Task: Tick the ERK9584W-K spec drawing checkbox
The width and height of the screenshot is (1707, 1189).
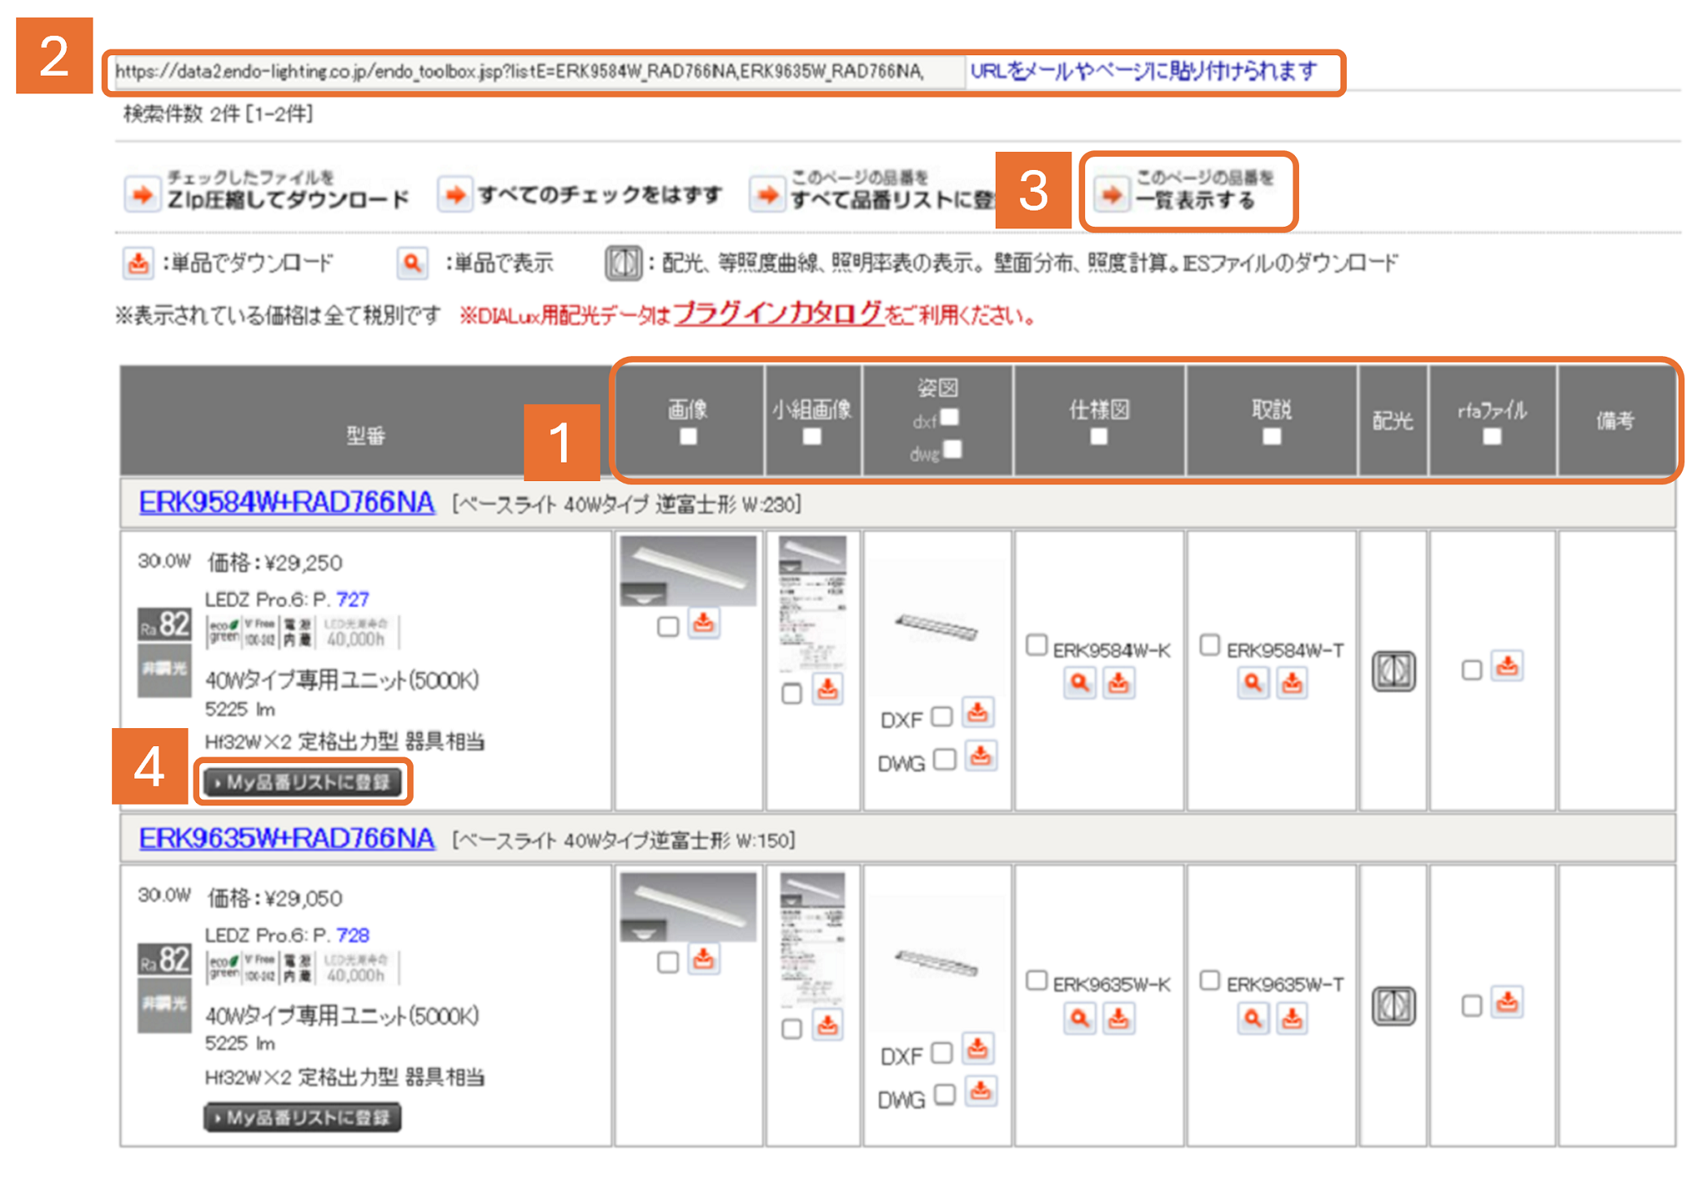Action: coord(1036,645)
